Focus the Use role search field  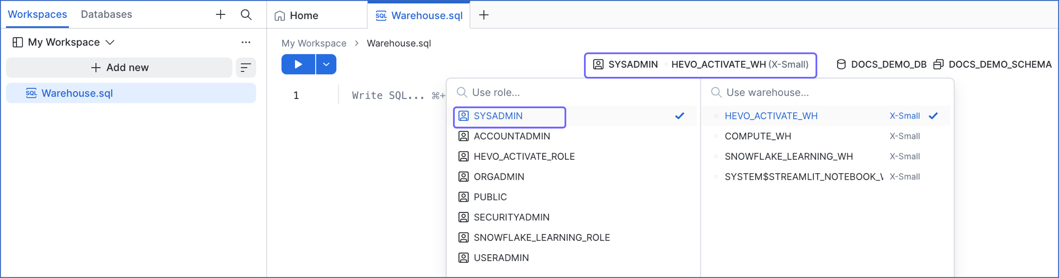coord(573,92)
